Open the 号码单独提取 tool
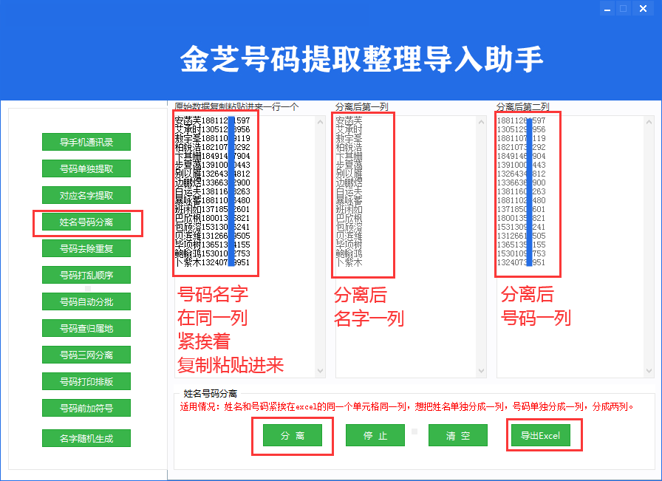The image size is (662, 481). point(86,168)
